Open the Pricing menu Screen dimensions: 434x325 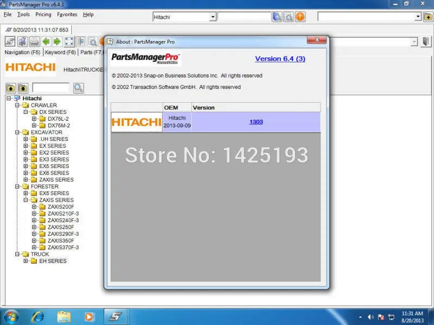tap(42, 15)
